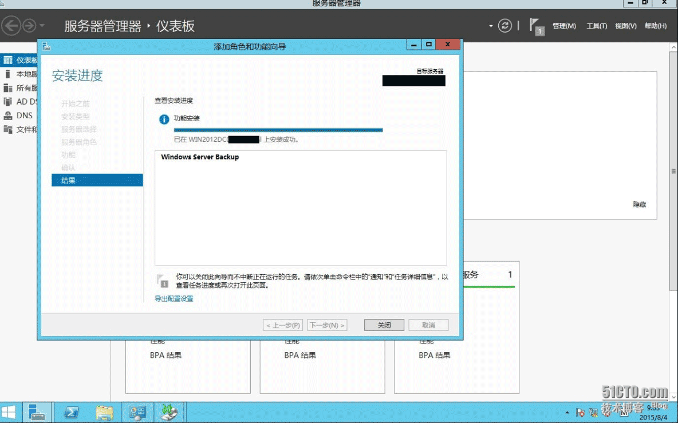Click the 安装类型 wizard step
Viewport: 678px width, 423px height.
pos(75,117)
